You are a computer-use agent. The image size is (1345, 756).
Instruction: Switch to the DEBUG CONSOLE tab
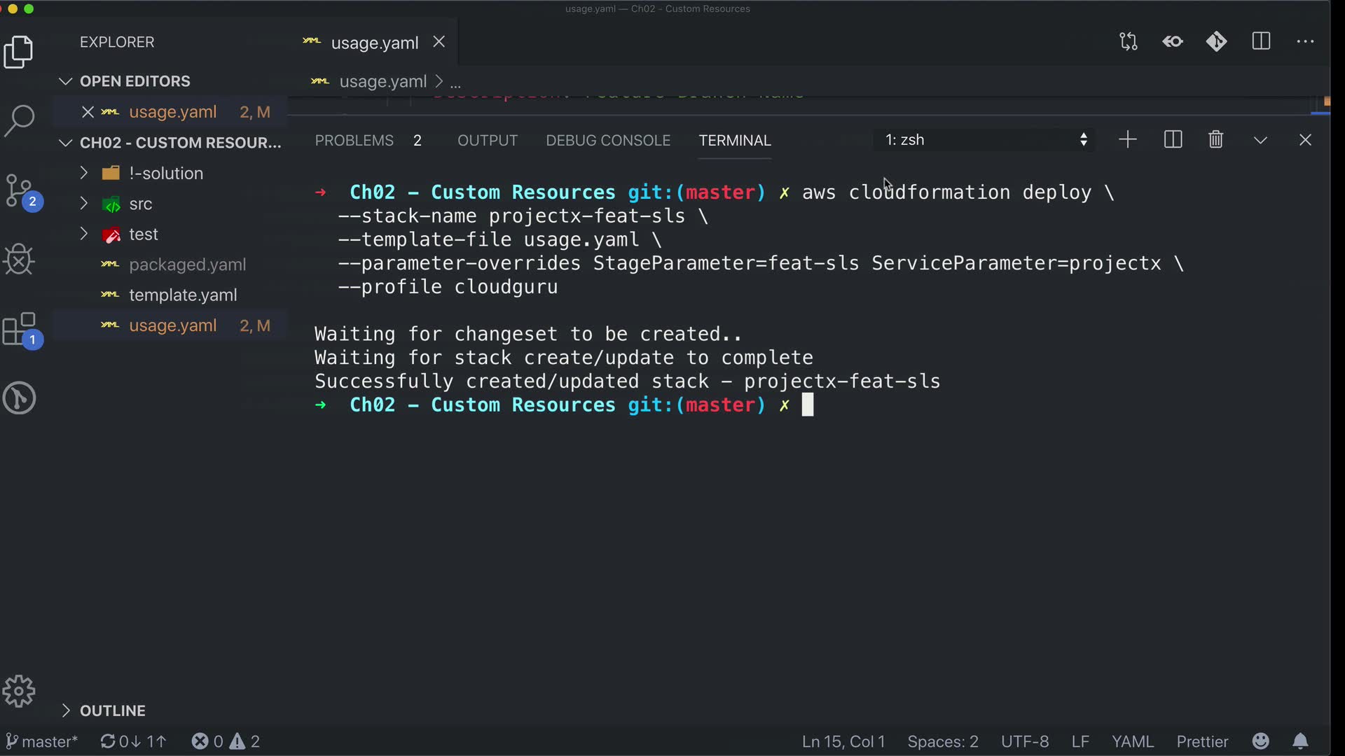(608, 141)
